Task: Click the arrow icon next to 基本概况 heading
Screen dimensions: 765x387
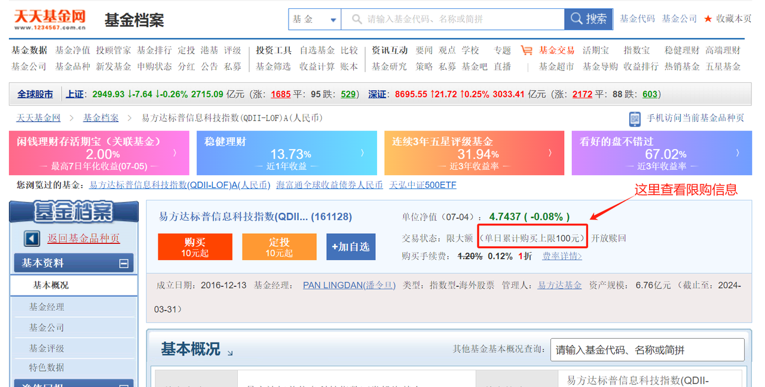Action: [230, 353]
